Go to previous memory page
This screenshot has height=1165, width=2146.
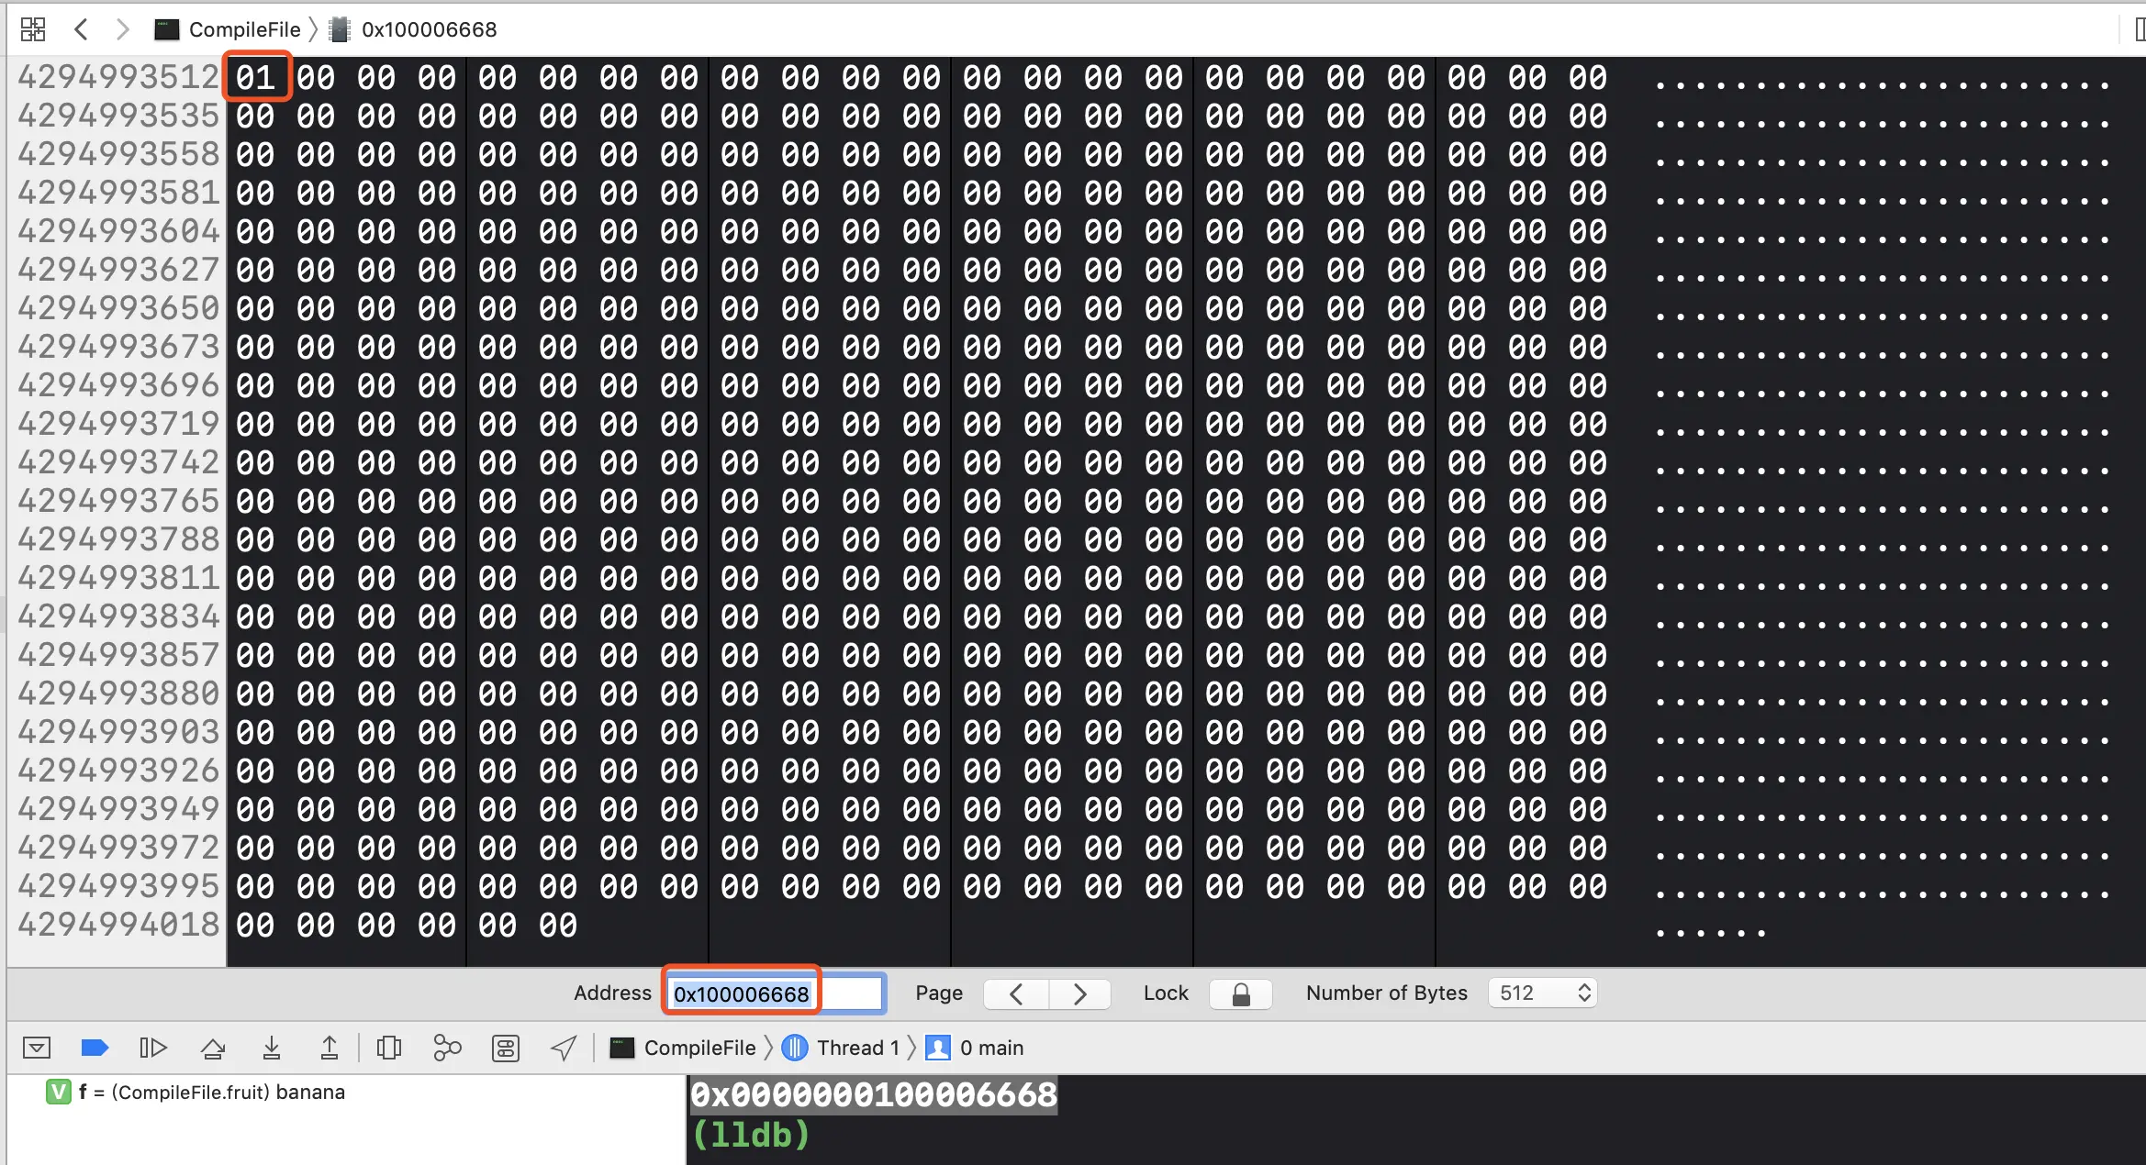(1016, 993)
